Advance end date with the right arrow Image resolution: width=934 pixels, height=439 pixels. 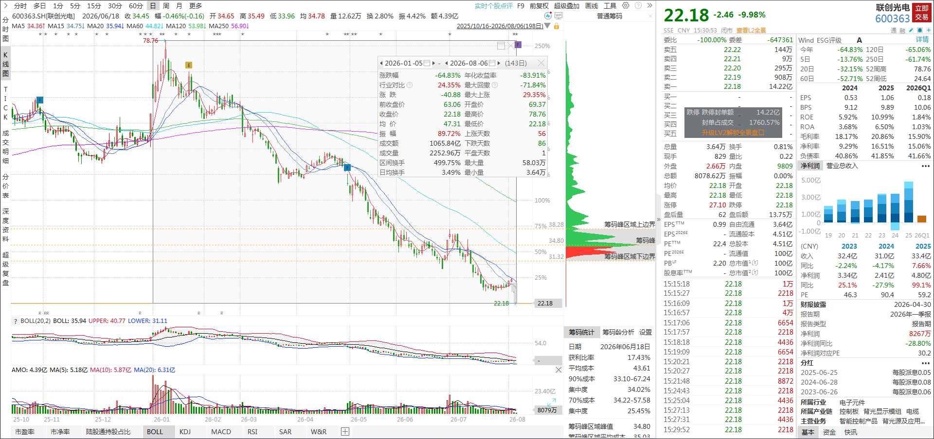pyautogui.click(x=499, y=63)
